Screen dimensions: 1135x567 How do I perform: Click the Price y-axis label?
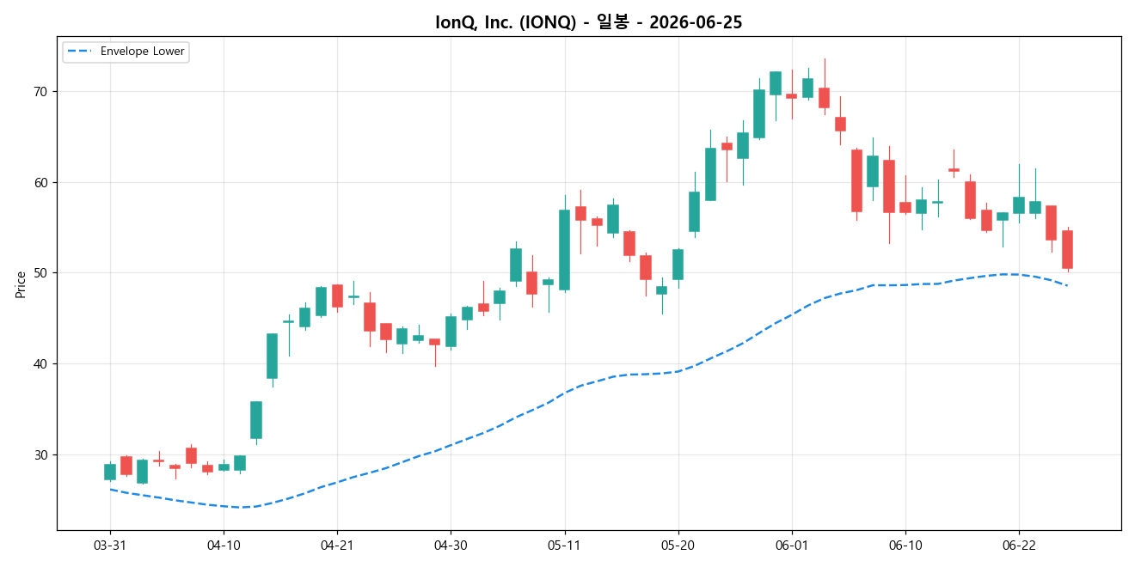(21, 284)
